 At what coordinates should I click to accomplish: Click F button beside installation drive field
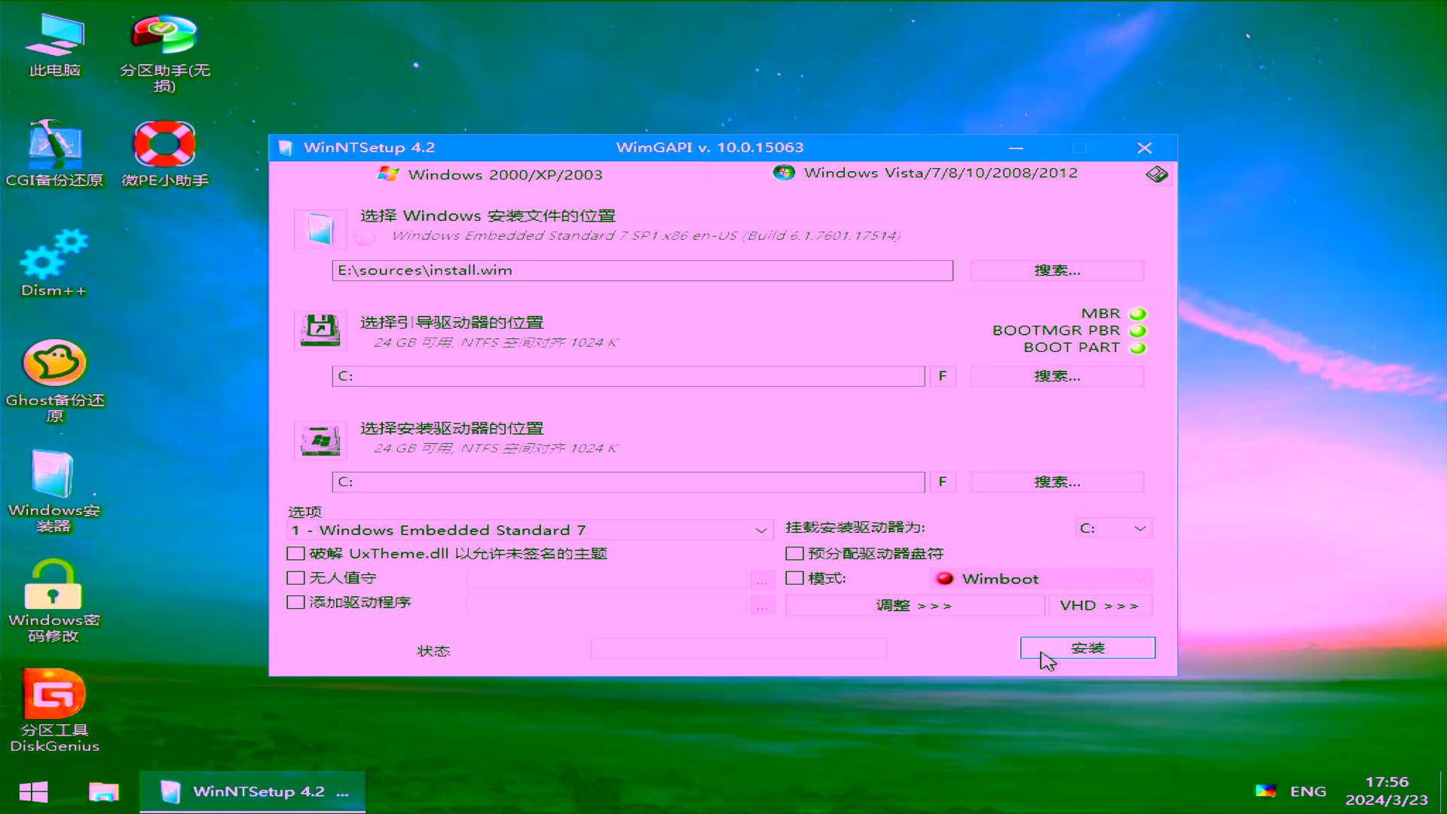click(x=943, y=482)
